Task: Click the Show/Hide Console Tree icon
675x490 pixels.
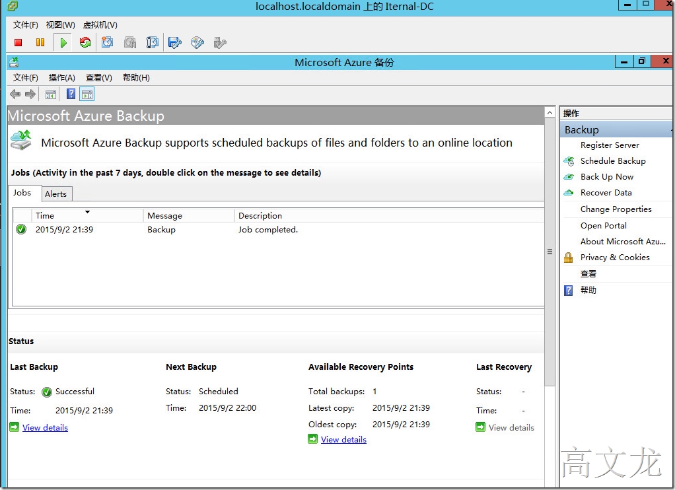Action: [51, 94]
